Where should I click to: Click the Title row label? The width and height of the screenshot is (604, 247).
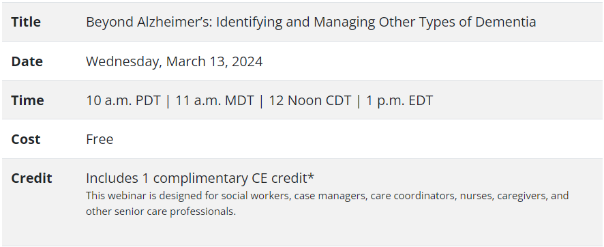coord(26,22)
